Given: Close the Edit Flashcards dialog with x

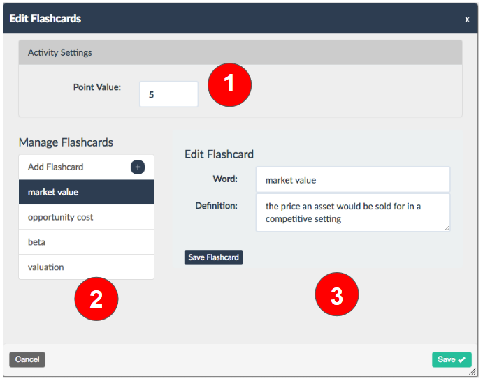Looking at the screenshot, I should point(467,20).
